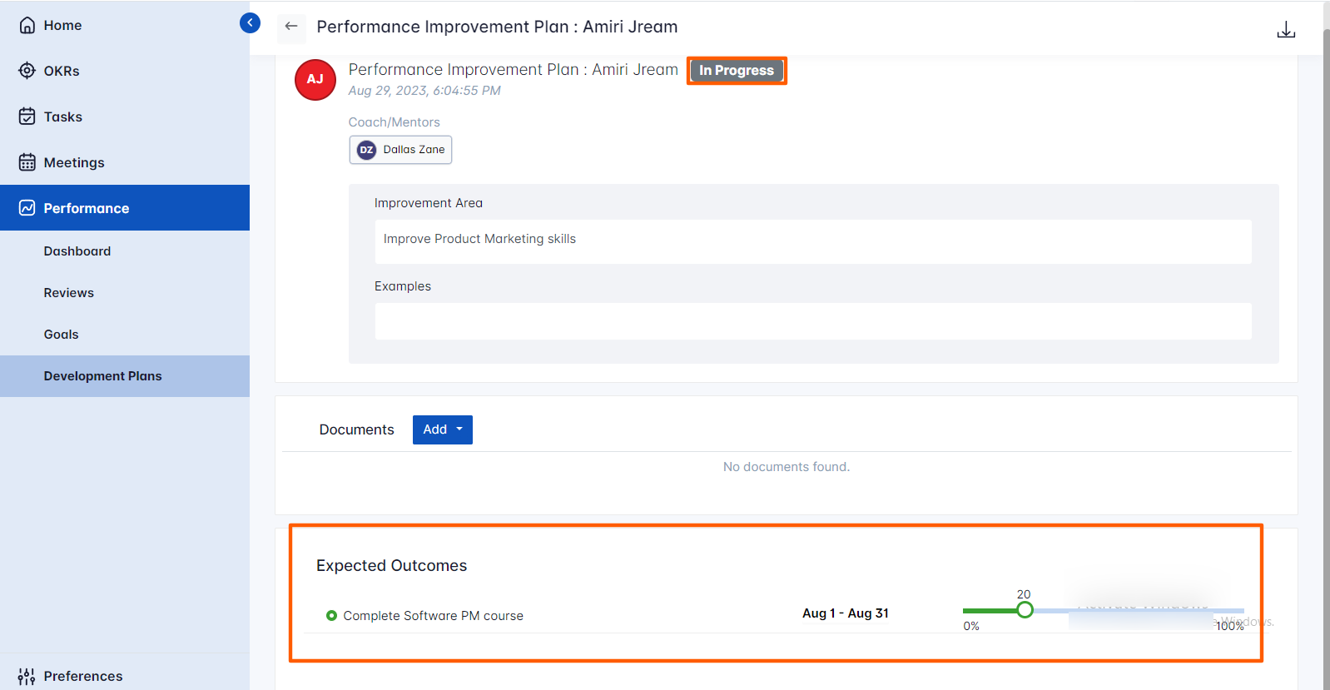
Task: Open the Reviews submenu item
Action: point(69,293)
